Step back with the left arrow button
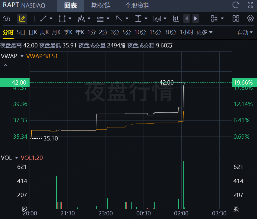257x219 pixels. point(186,18)
